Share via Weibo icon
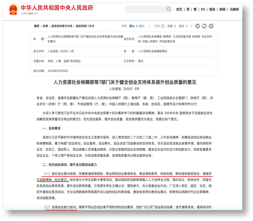Screen dimensions: 253x221 pos(198,26)
